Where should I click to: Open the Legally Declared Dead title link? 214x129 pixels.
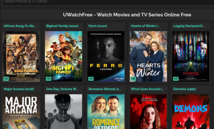(189, 26)
